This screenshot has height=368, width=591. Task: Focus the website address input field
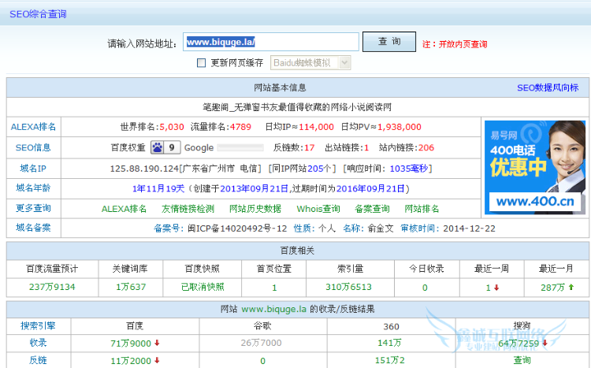point(271,42)
